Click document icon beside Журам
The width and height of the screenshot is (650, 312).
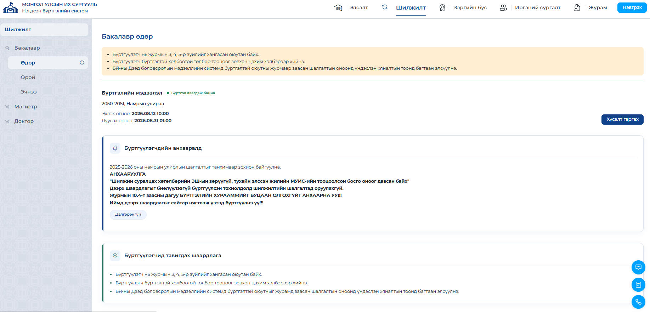pyautogui.click(x=577, y=8)
